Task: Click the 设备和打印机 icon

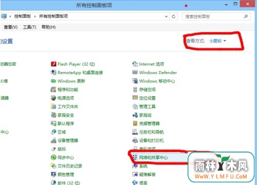Action: coord(135,140)
